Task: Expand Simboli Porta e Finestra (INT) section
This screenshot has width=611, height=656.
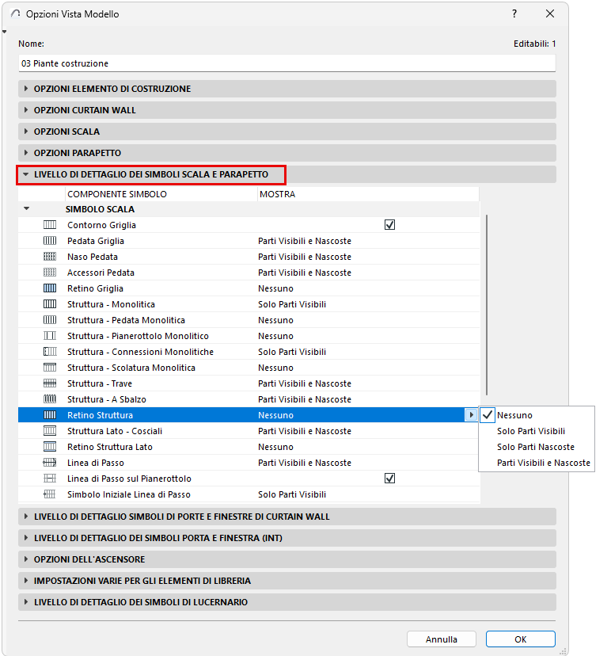Action: point(26,538)
